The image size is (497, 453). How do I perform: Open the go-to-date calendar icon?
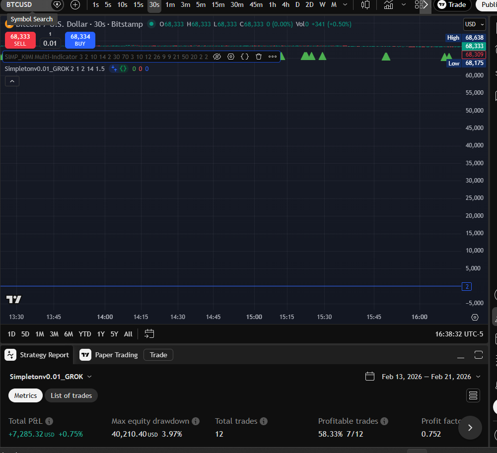click(x=149, y=334)
